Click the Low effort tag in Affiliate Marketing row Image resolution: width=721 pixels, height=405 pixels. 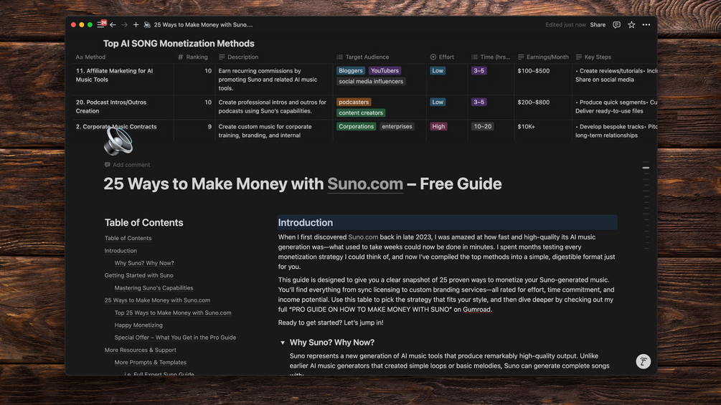[x=438, y=71]
